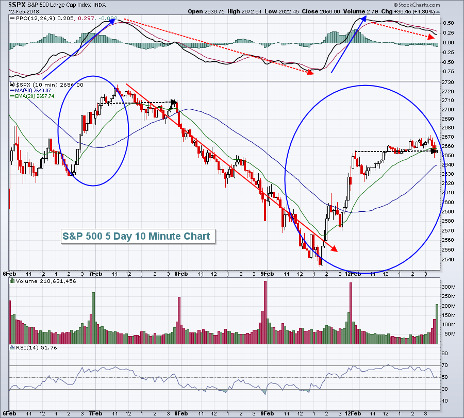464x418 pixels.
Task: Click the tall green volume bar at 7Feb
Action: (93, 318)
